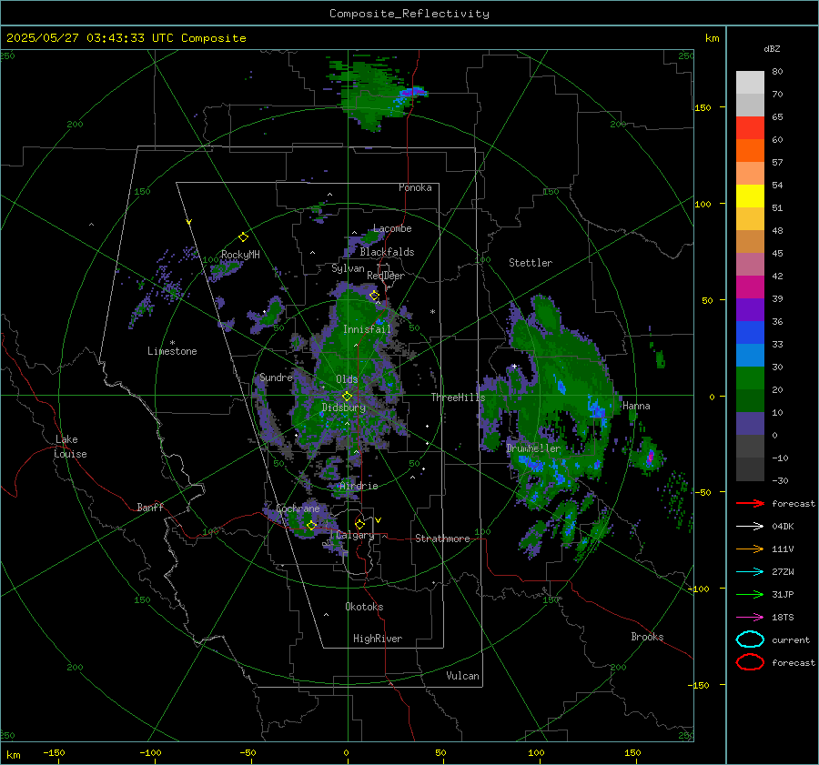Click the red forecast ellipse legend icon
The height and width of the screenshot is (765, 819).
point(750,662)
